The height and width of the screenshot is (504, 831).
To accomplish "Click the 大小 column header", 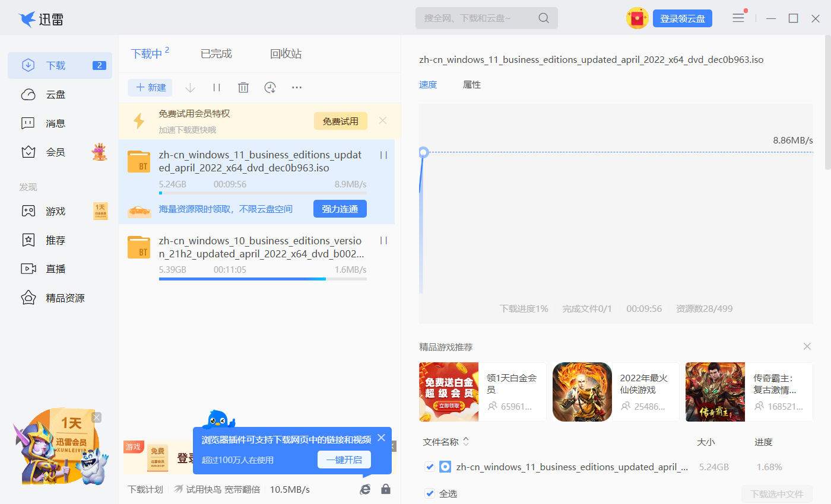I will 706,442.
